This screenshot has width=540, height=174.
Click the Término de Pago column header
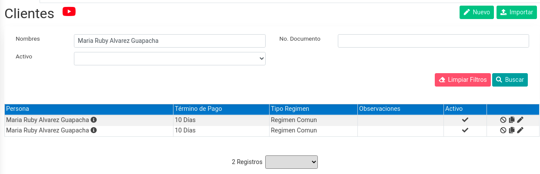[221, 109]
